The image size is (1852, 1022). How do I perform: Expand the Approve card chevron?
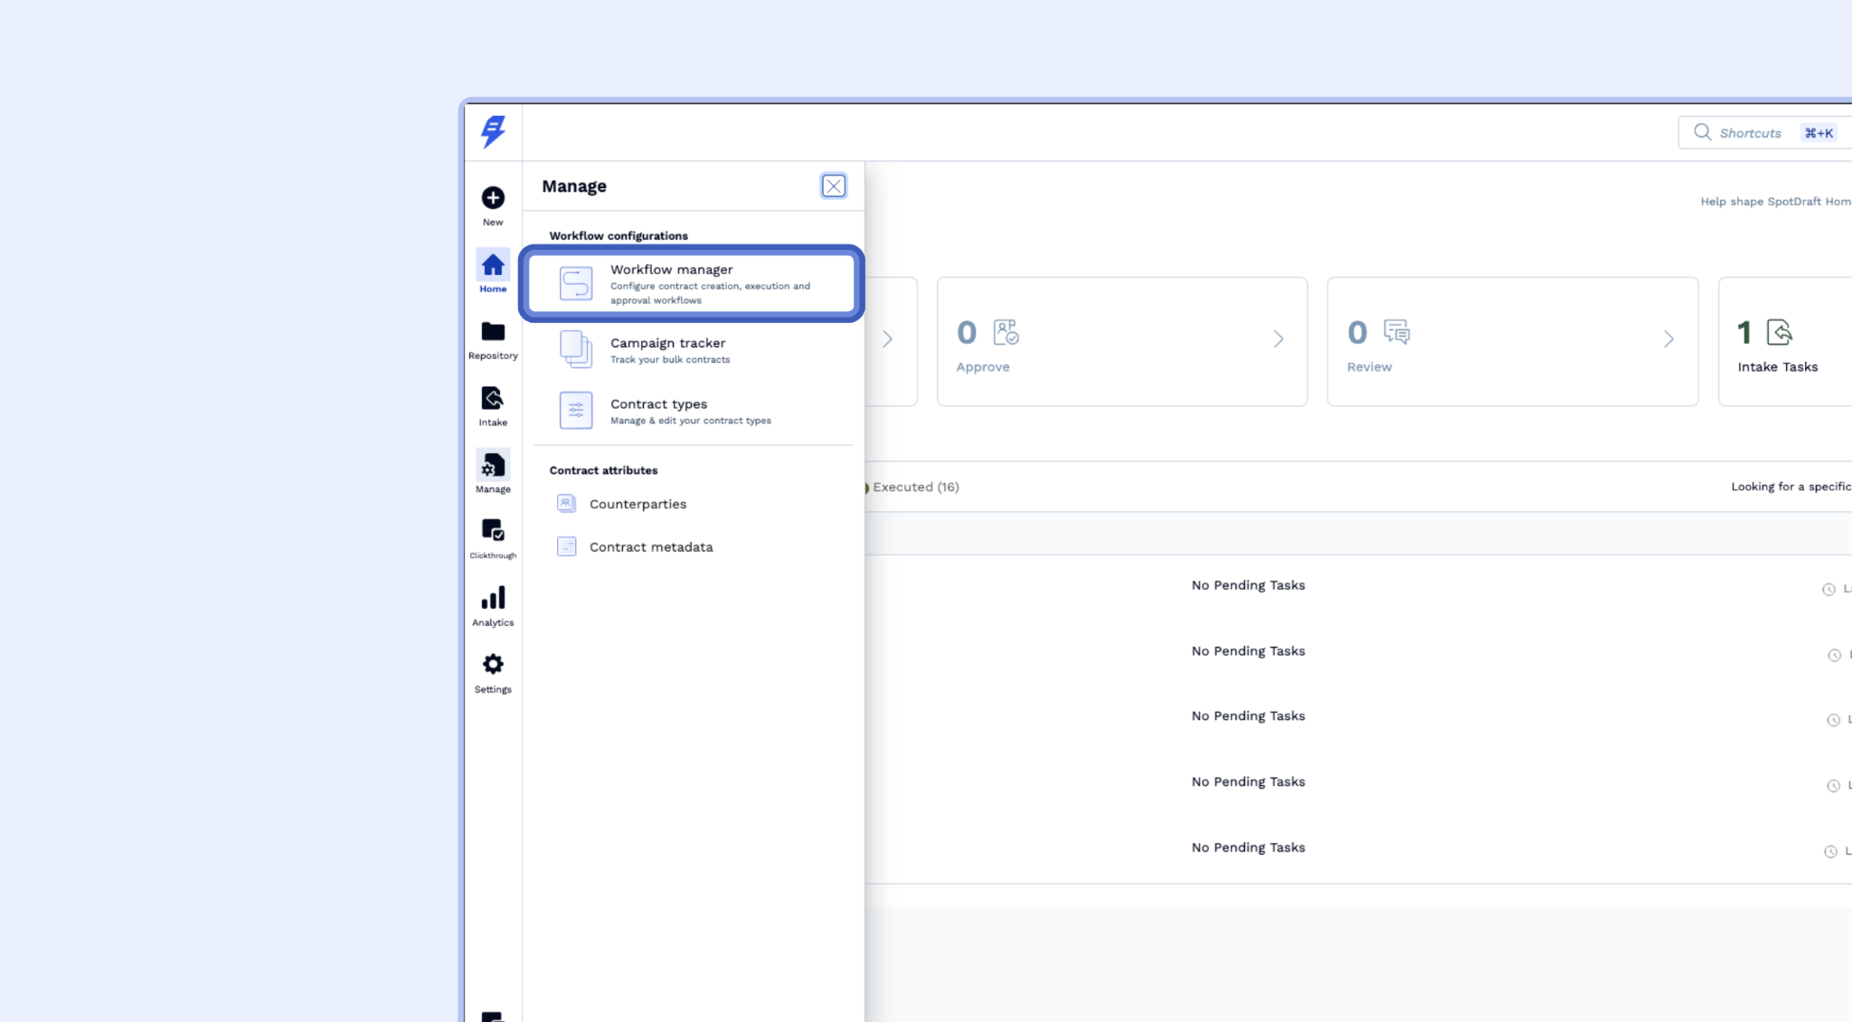click(1278, 339)
